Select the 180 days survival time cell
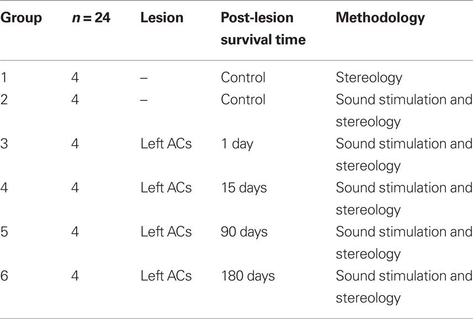 [248, 276]
